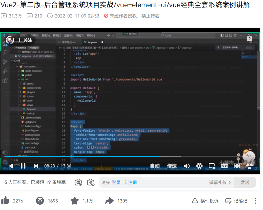Screen dimensions: 263x210
Task: Open the three-dot more options menu
Action: [x=255, y=201]
